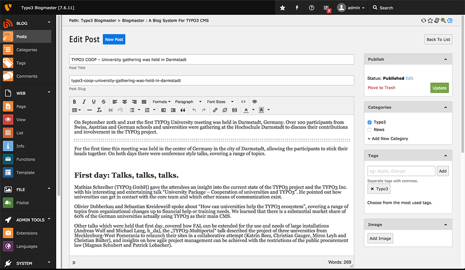Increase indent of paragraph

click(x=173, y=110)
